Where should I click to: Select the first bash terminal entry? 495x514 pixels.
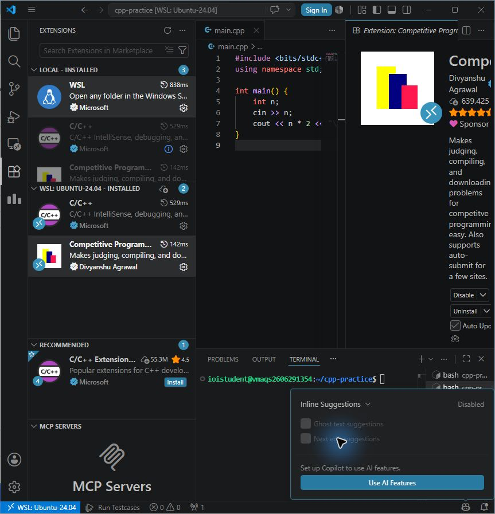coord(460,375)
